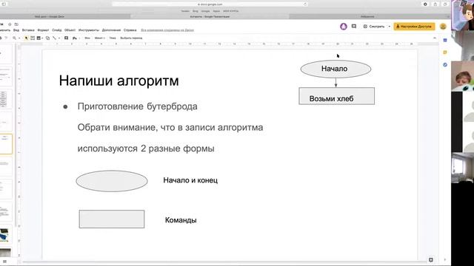Select the Возьми хлеб rectangle
The height and width of the screenshot is (266, 474).
point(336,96)
